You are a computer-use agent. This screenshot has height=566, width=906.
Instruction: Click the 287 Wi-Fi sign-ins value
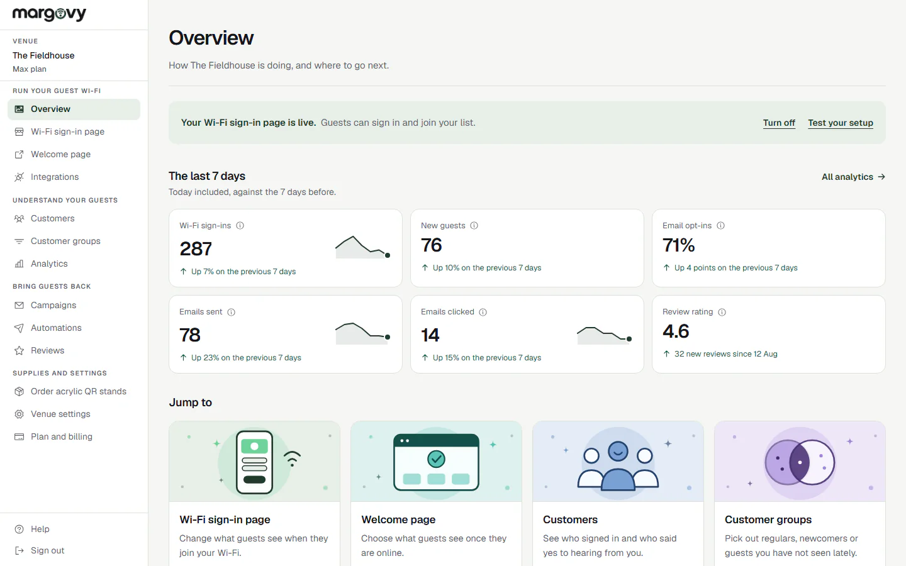click(196, 249)
